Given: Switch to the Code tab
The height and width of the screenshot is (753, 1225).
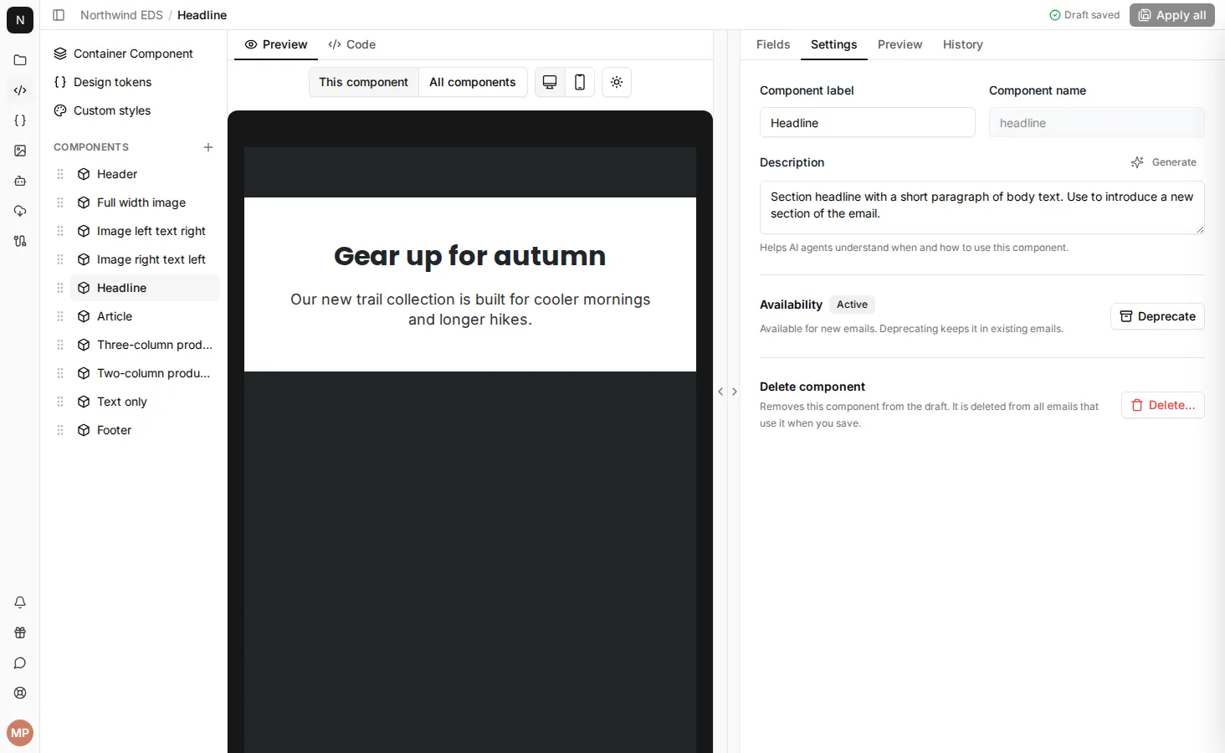Looking at the screenshot, I should [x=352, y=44].
